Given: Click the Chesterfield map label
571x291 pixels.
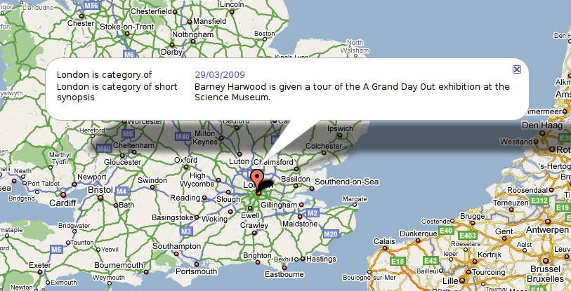Looking at the screenshot, I should (x=151, y=12).
